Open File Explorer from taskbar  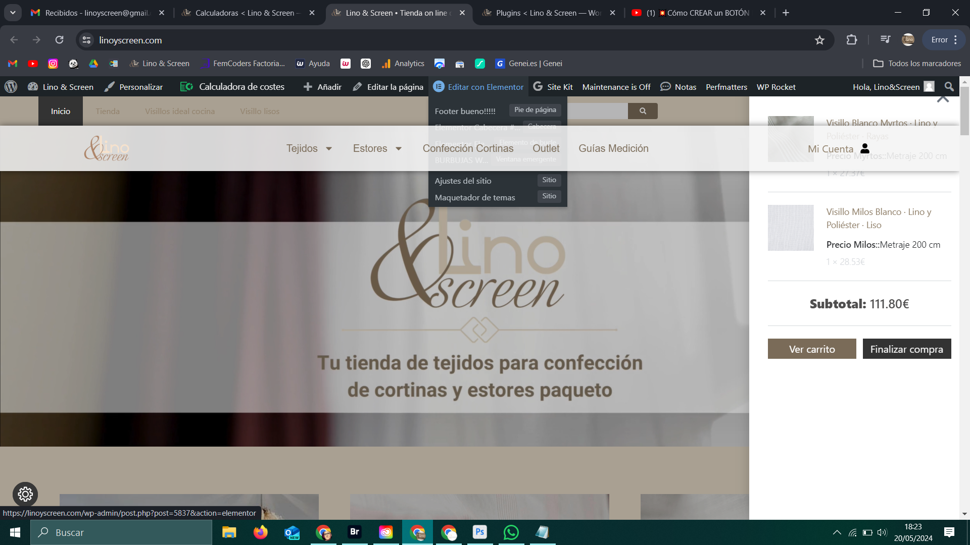click(x=229, y=532)
